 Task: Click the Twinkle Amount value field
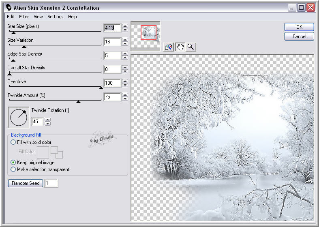point(113,97)
